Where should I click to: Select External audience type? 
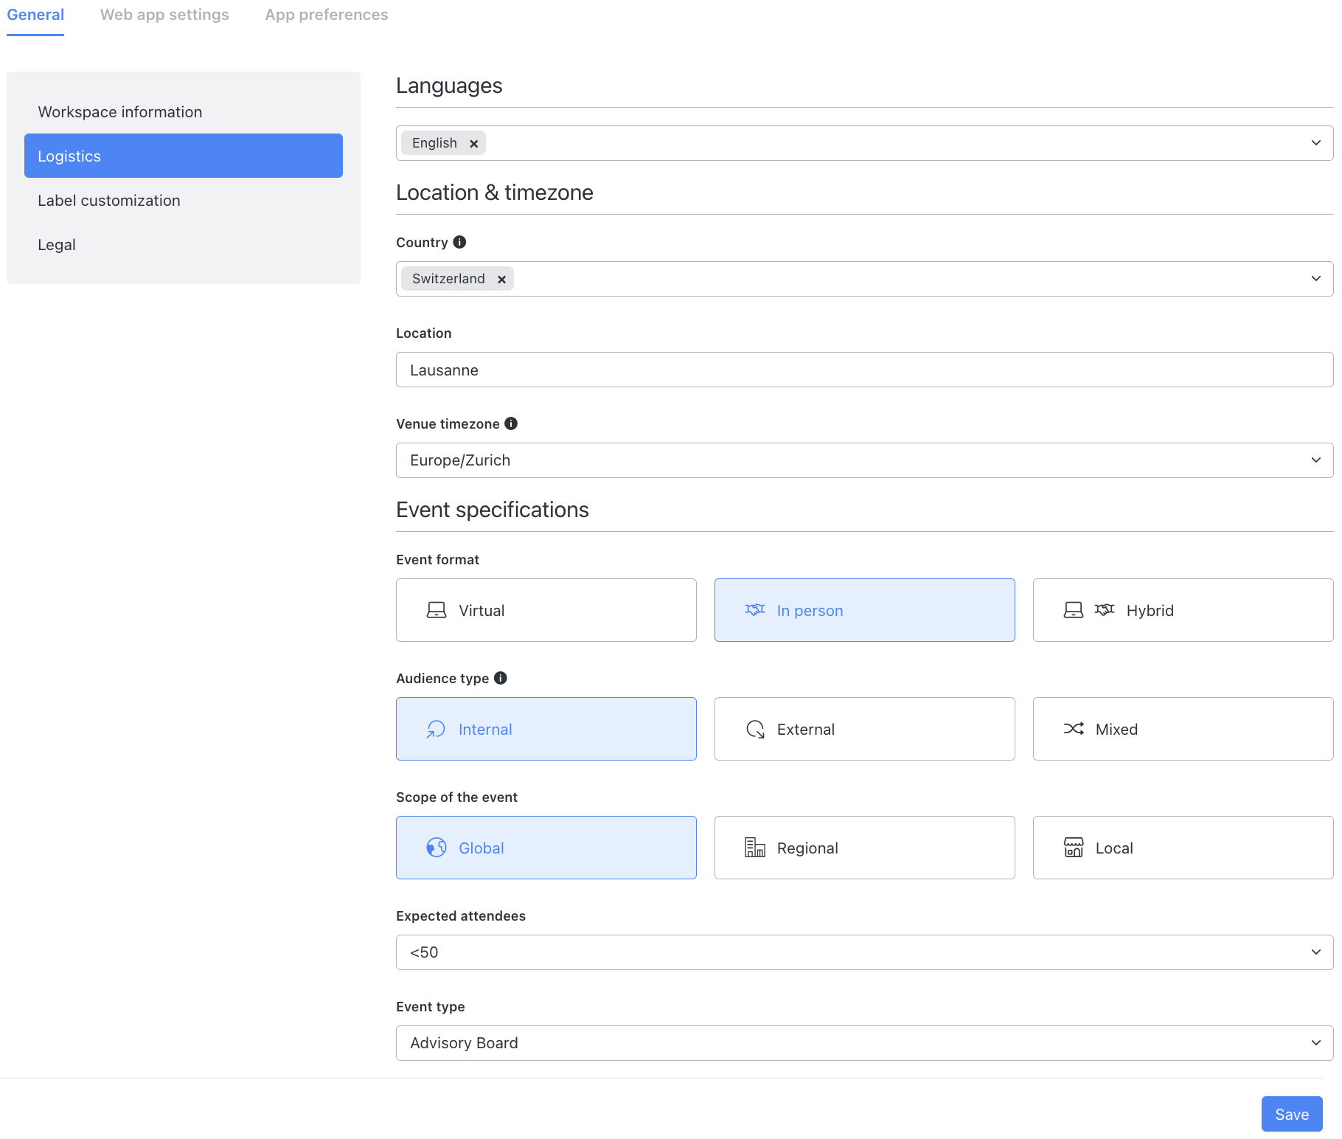864,729
